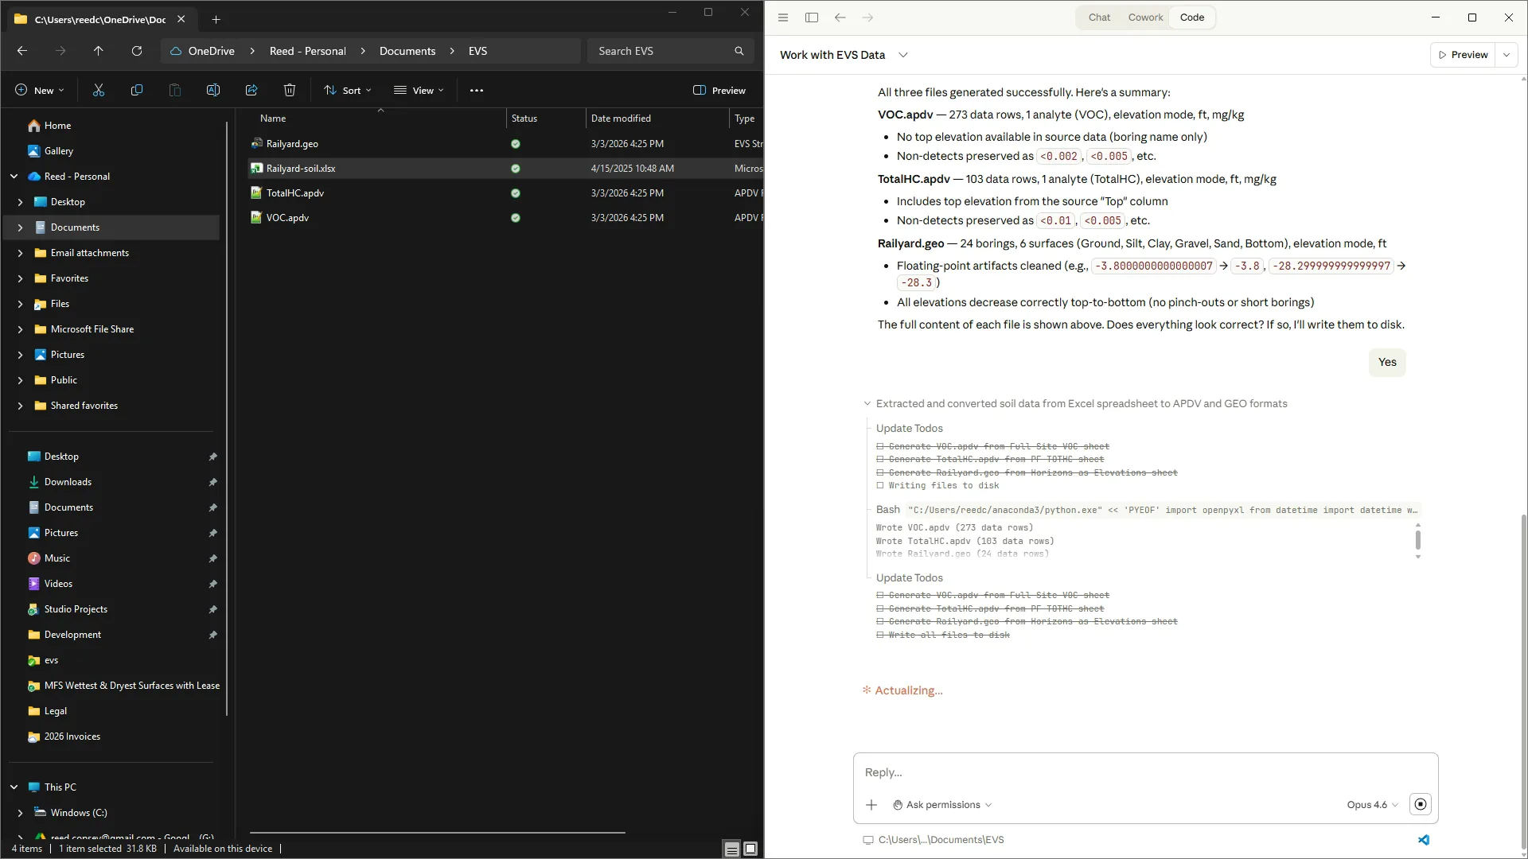Image resolution: width=1528 pixels, height=859 pixels.
Task: Collapse the This PC tree node
Action: [x=14, y=787]
